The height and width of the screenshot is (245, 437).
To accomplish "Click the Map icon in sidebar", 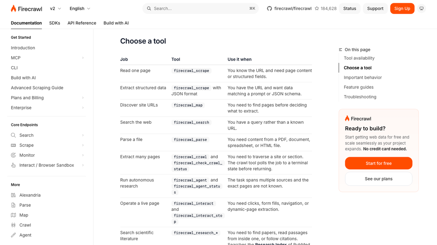I will tap(13, 215).
